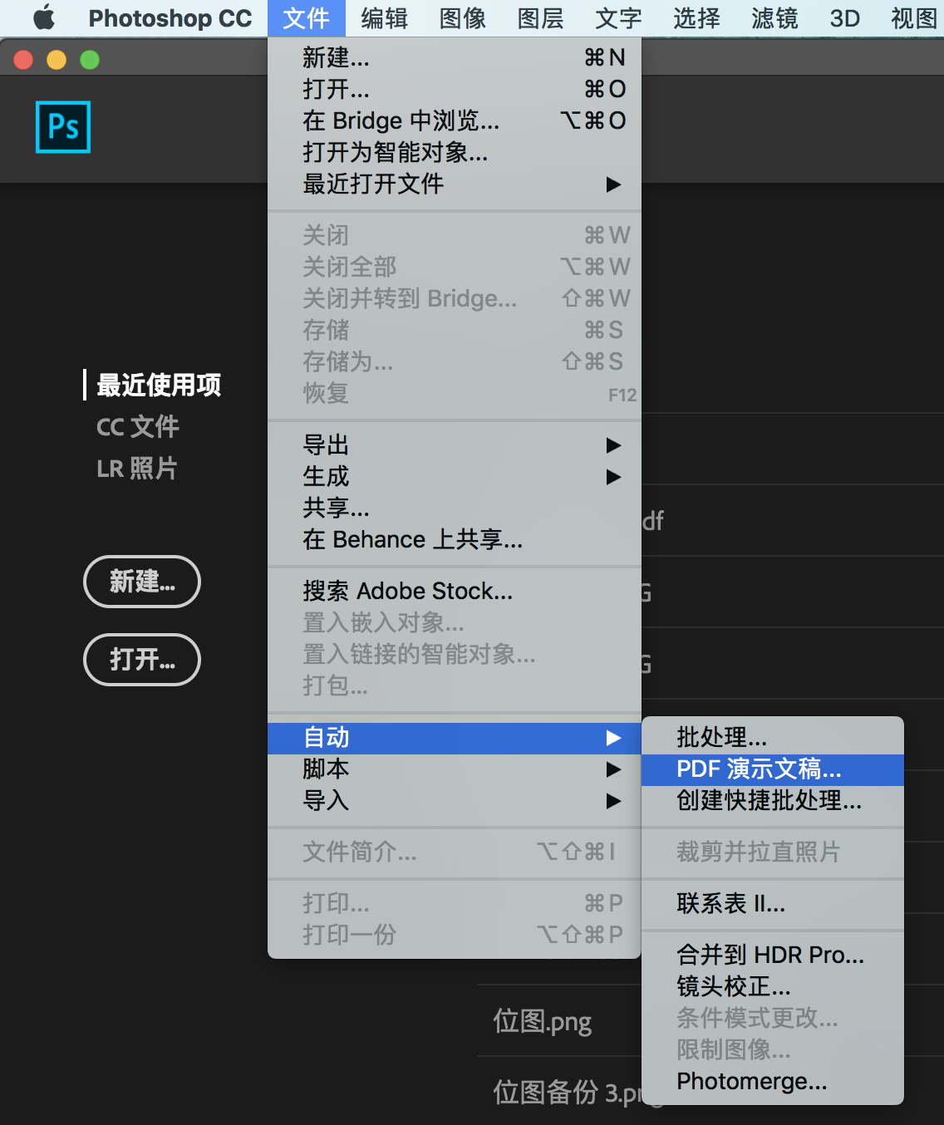Open the 3D menu
944x1125 pixels.
844,17
